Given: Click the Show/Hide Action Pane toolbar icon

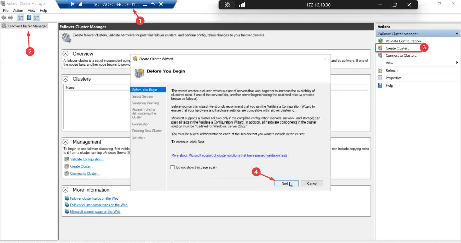Looking at the screenshot, I should [x=36, y=18].
